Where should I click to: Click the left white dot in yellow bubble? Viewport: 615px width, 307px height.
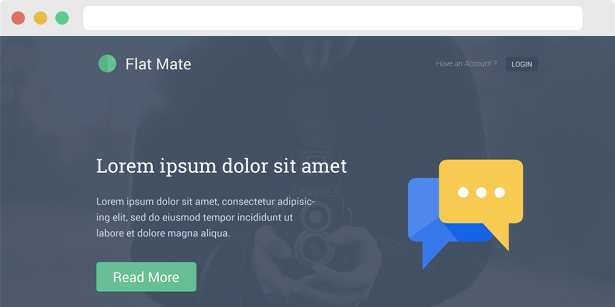point(463,192)
